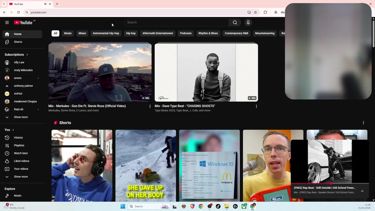Click the YouTube logo
Screen dimensions: 375x211
pos(23,23)
